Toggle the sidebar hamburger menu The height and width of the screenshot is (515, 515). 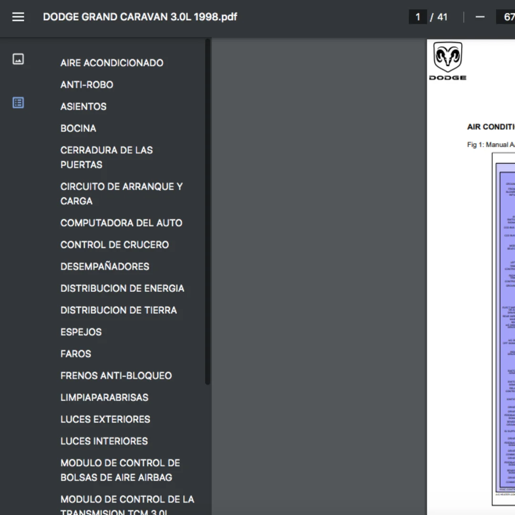pyautogui.click(x=18, y=17)
